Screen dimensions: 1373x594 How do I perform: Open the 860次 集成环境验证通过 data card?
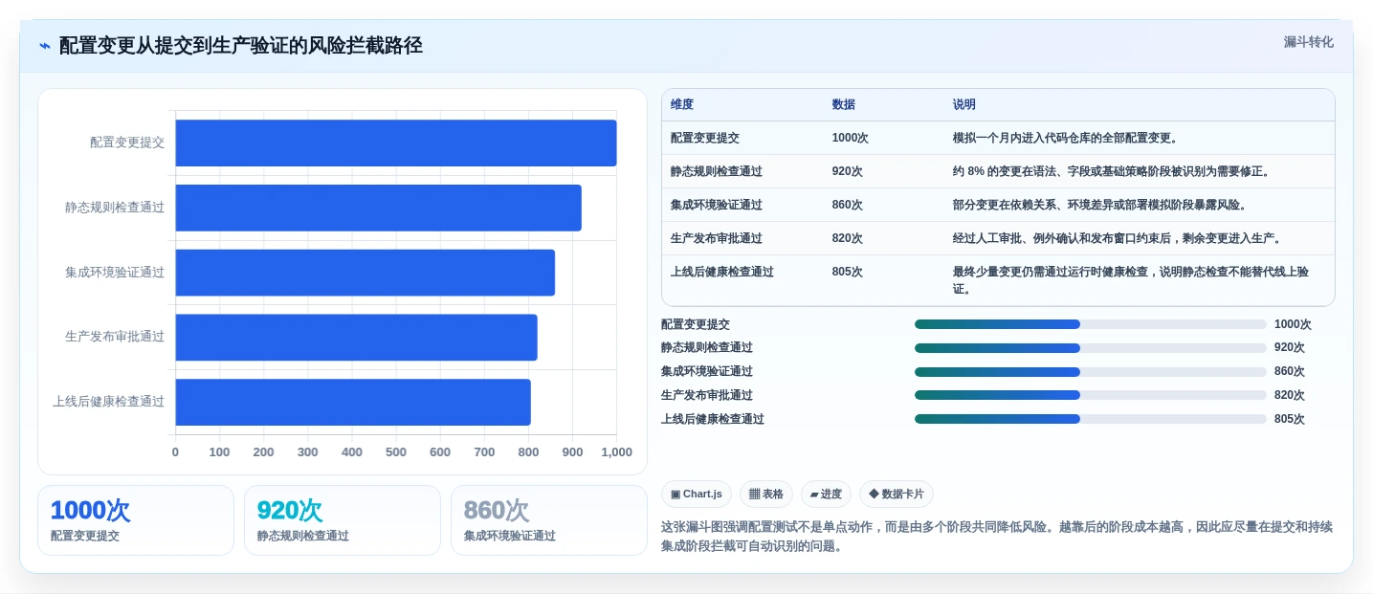pos(549,520)
